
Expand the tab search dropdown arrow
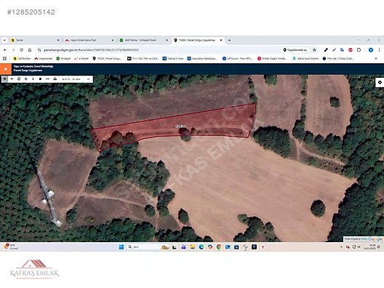pyautogui.click(x=4, y=40)
